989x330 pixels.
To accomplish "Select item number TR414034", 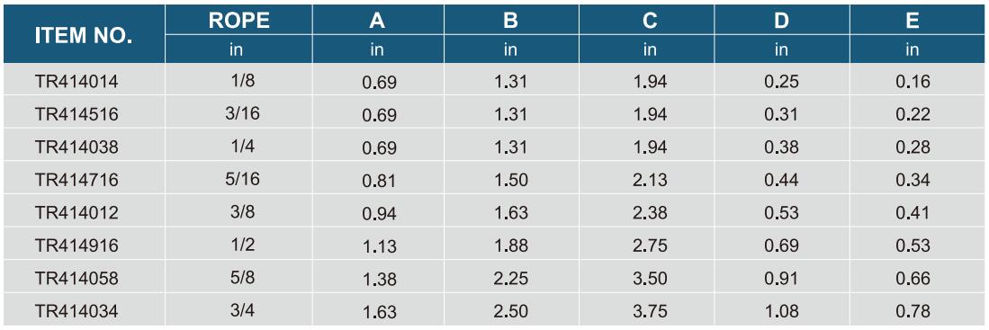I will coord(76,310).
